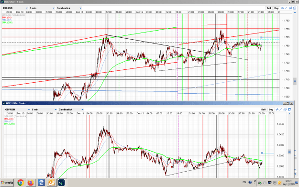Open Candlestick chart type dropdown in EUR/USD chart
Image resolution: width=299 pixels, height=187 pixels.
[69, 8]
